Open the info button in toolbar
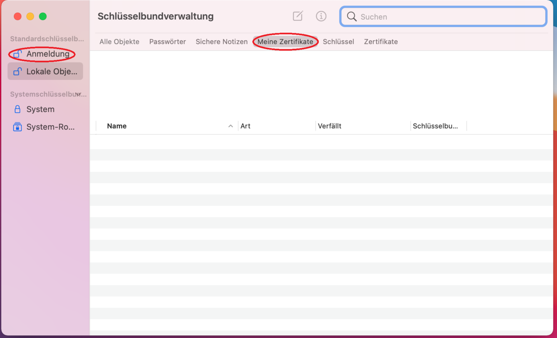 coord(321,16)
